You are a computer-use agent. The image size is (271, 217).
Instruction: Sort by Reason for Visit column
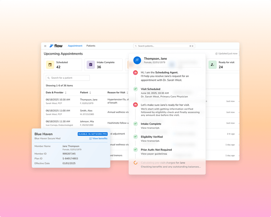(x=118, y=93)
